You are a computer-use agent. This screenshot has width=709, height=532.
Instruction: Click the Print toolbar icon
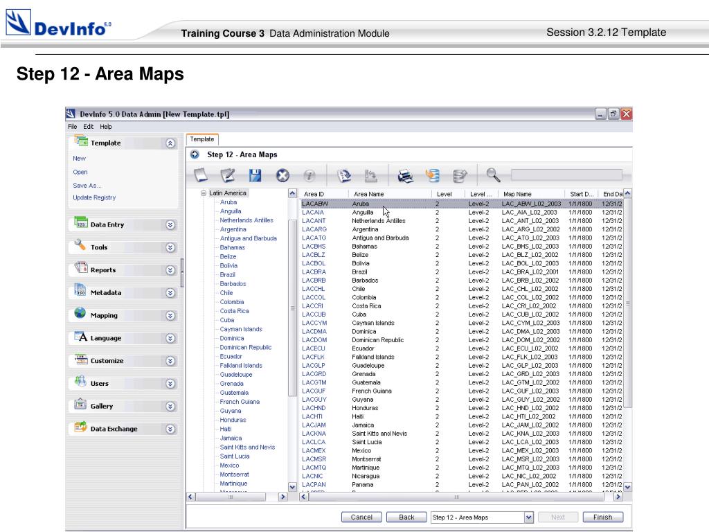pos(405,175)
